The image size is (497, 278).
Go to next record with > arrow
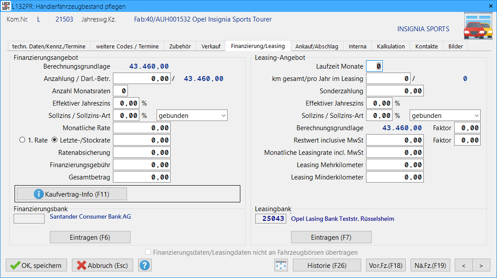point(481,265)
